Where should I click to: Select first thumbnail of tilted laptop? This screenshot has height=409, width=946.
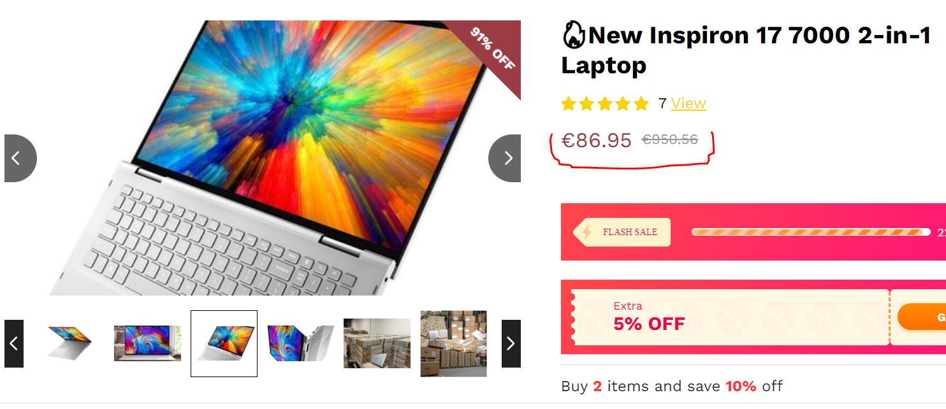pyautogui.click(x=71, y=343)
